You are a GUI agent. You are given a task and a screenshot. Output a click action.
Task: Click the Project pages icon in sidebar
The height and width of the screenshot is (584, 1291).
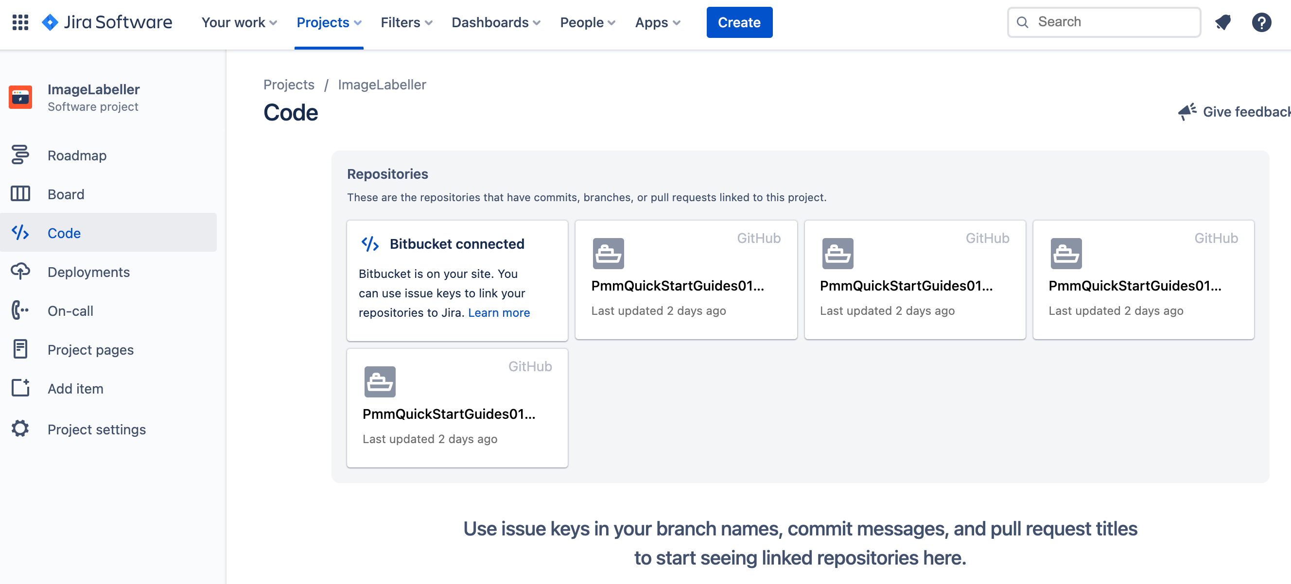pyautogui.click(x=20, y=350)
